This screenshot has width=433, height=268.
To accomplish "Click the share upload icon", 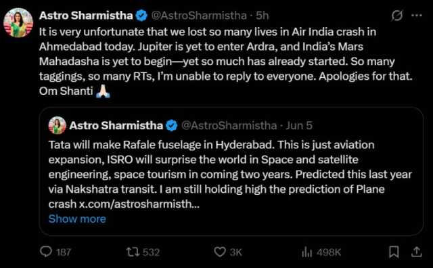I will (417, 252).
